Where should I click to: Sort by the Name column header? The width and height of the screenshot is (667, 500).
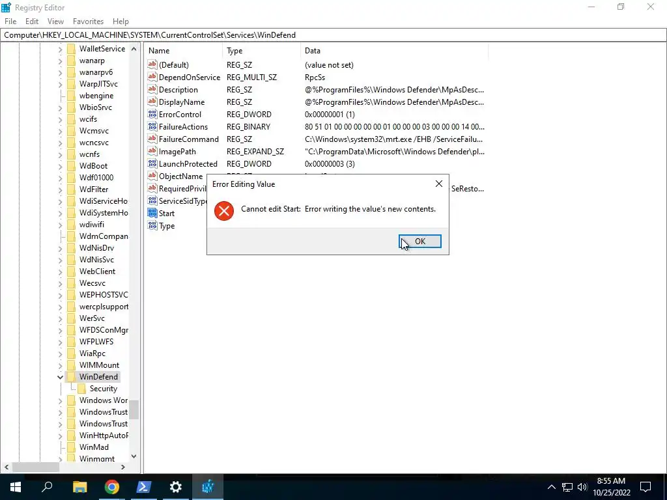click(x=184, y=51)
